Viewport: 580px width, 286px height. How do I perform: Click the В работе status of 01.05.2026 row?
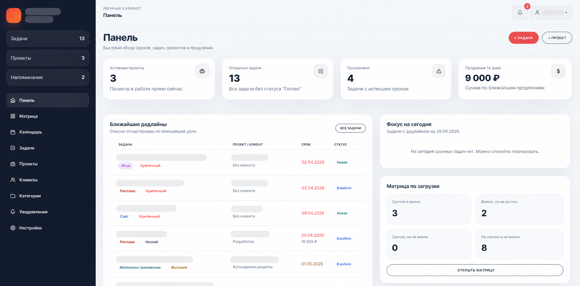pyautogui.click(x=344, y=264)
